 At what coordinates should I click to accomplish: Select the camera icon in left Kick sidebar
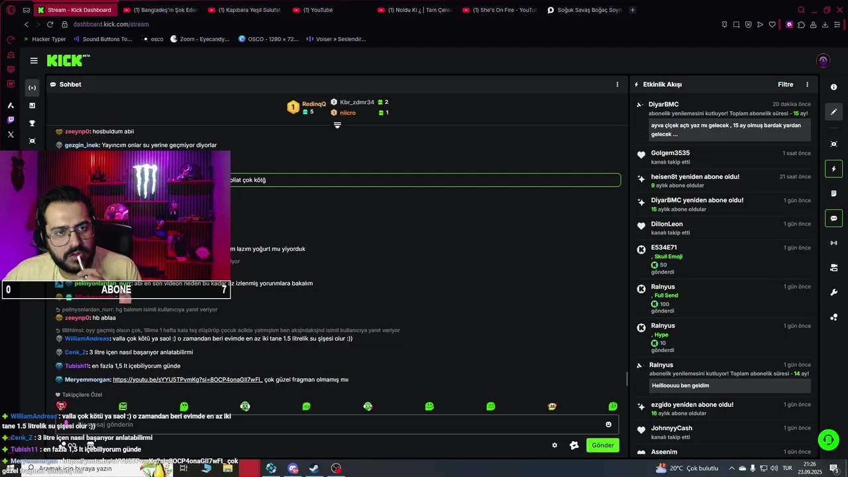pyautogui.click(x=32, y=141)
